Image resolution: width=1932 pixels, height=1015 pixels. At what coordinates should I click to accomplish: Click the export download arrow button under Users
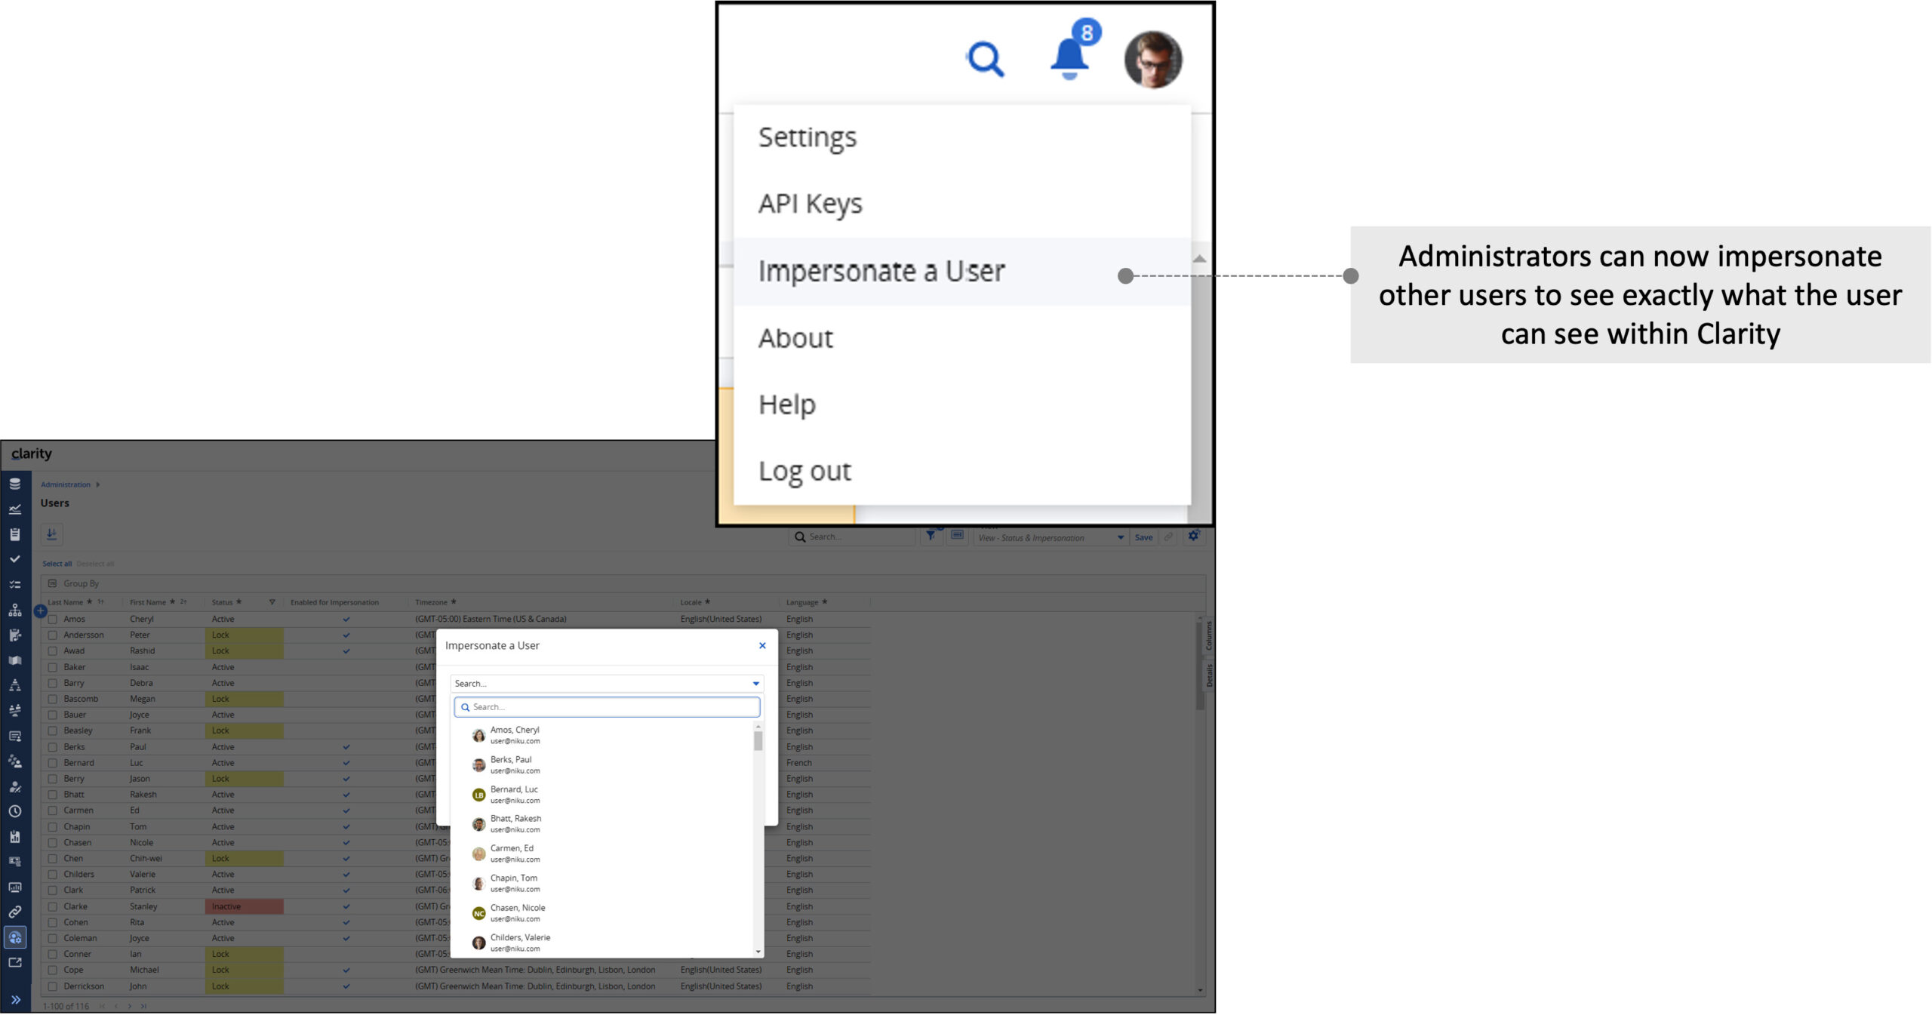coord(51,534)
